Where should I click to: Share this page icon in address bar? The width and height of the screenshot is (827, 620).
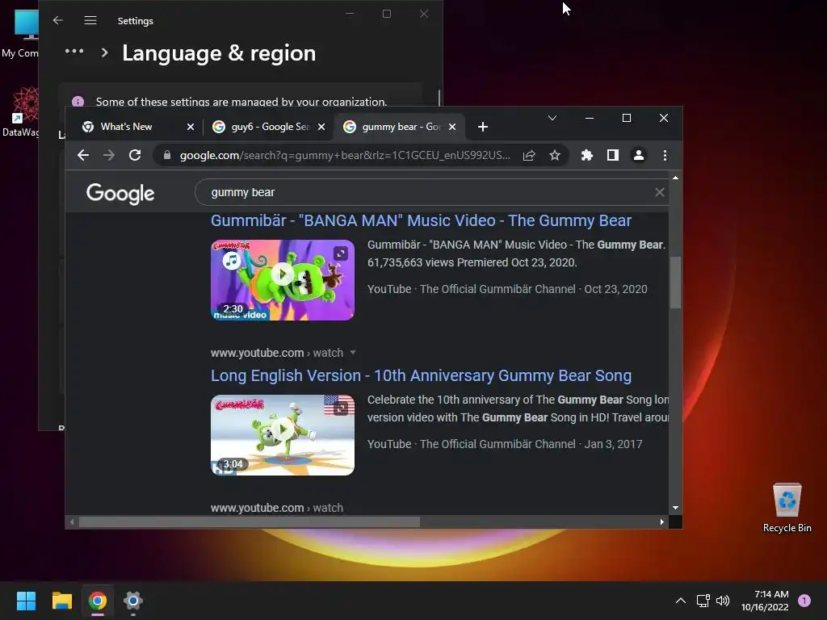tap(529, 155)
